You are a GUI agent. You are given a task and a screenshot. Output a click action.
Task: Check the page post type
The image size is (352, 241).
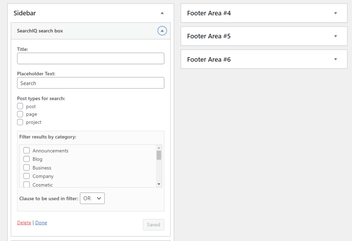click(x=20, y=114)
